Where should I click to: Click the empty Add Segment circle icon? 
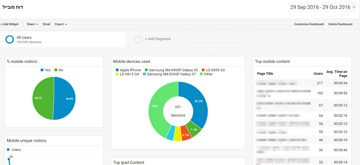click(x=138, y=40)
